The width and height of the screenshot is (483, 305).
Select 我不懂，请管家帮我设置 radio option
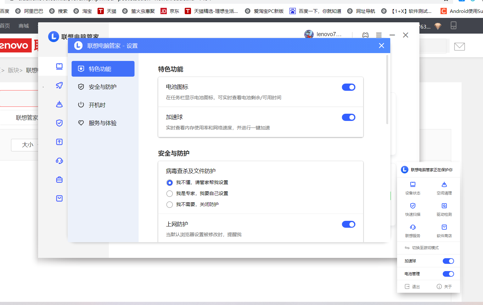(170, 182)
